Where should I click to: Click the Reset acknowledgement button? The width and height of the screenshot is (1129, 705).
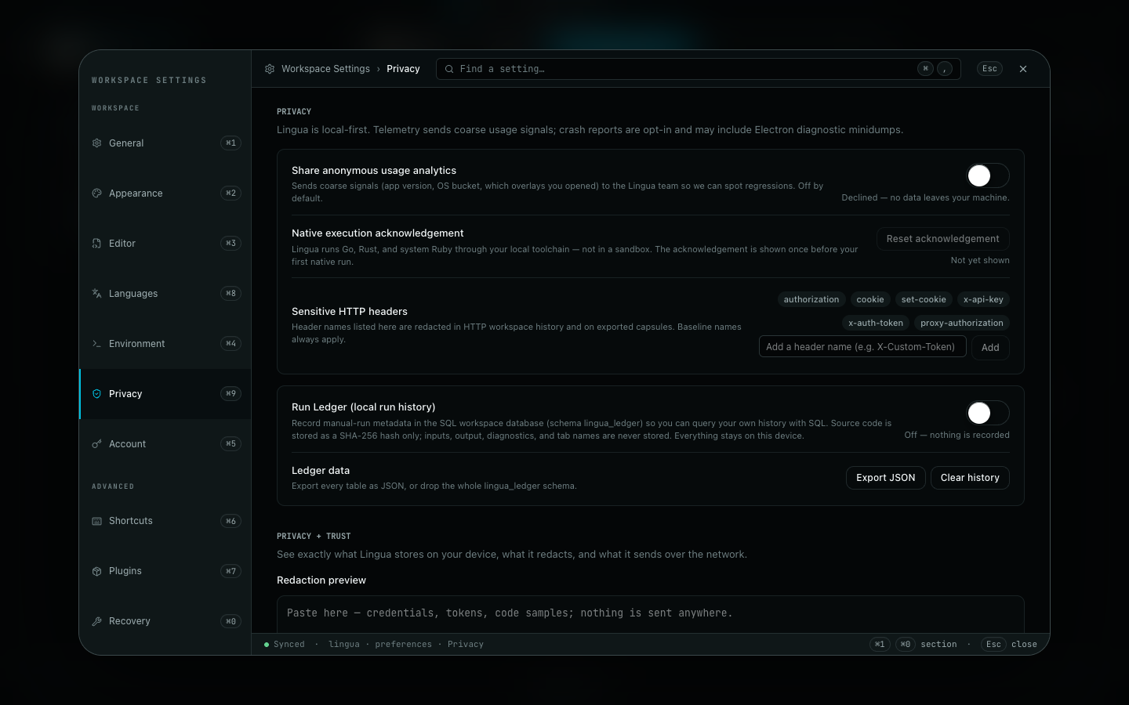[x=942, y=239]
